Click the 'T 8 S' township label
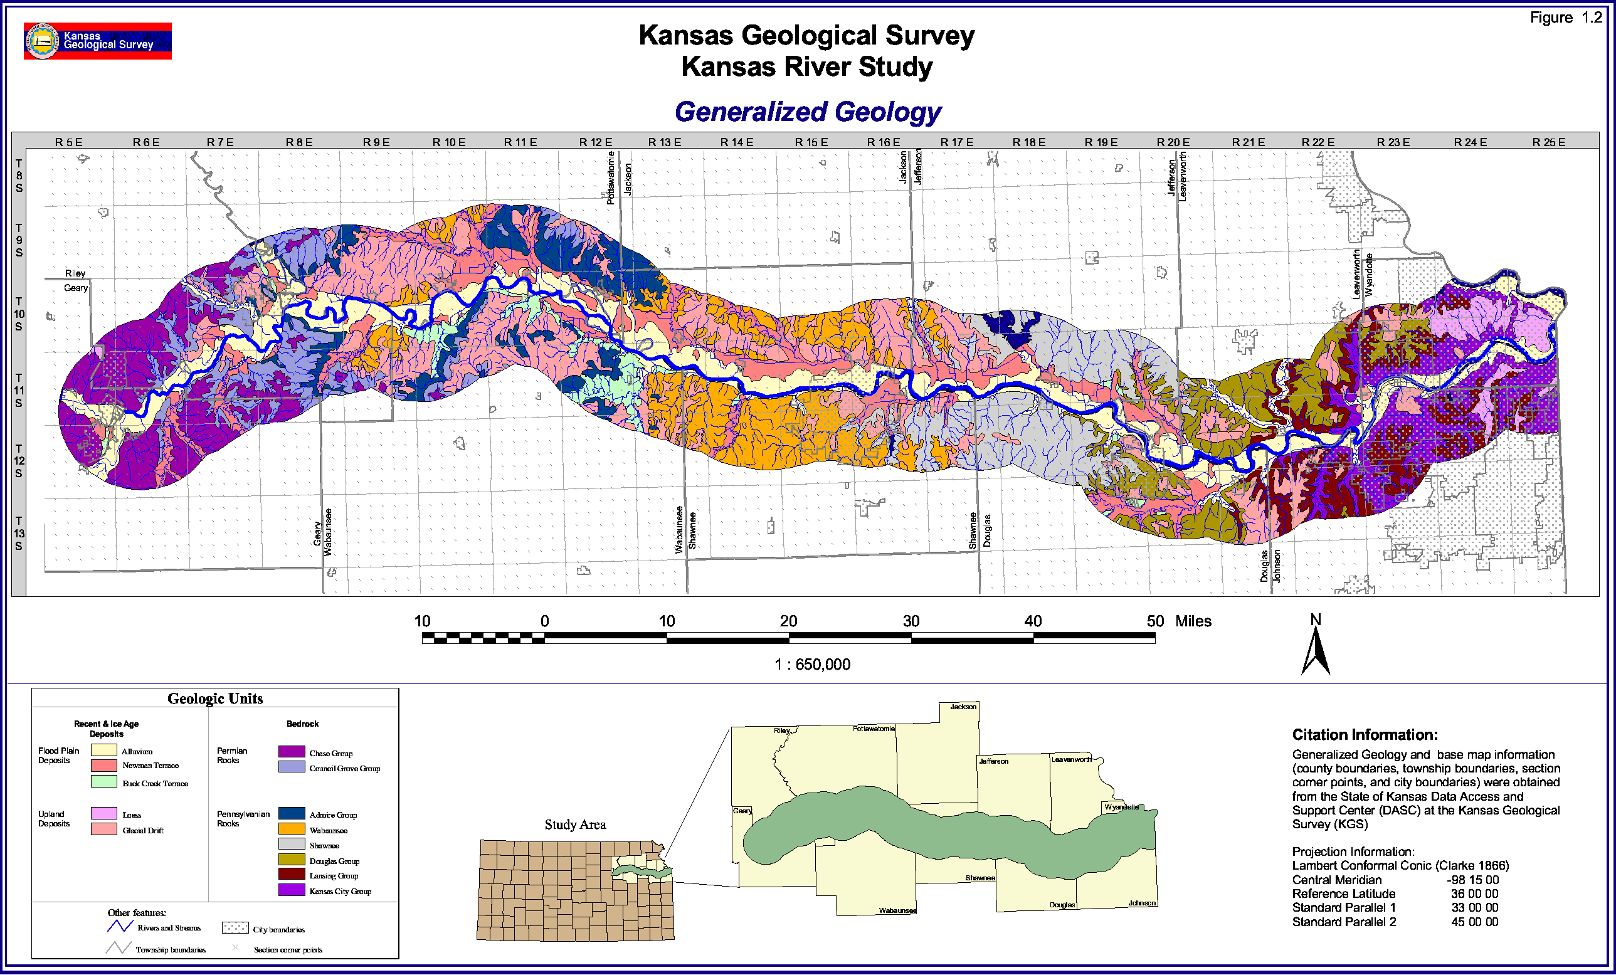 tap(19, 175)
